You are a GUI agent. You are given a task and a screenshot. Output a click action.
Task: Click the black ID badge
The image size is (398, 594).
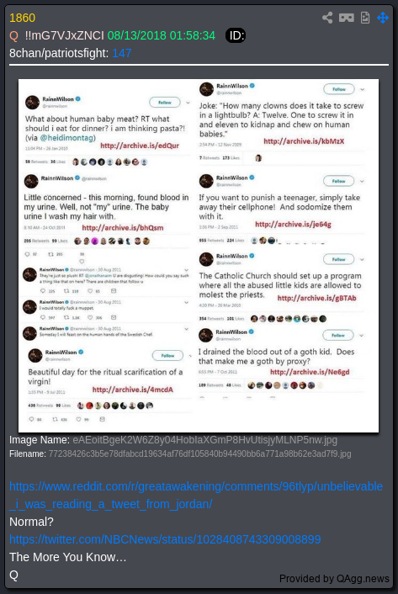point(236,35)
